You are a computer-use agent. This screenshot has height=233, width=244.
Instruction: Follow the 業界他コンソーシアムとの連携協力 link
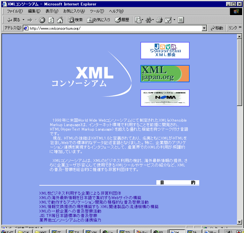pyautogui.click(x=70, y=220)
